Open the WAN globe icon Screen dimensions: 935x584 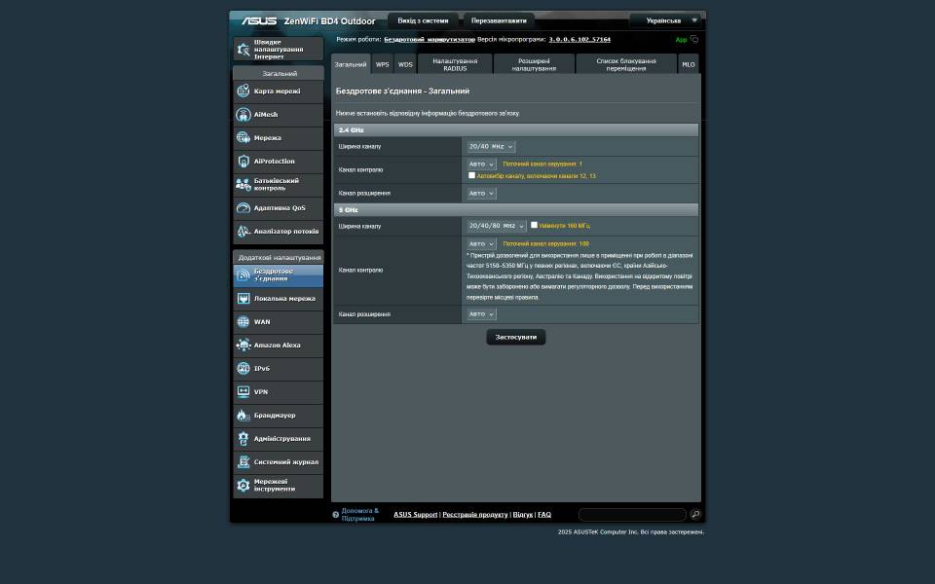pos(243,322)
